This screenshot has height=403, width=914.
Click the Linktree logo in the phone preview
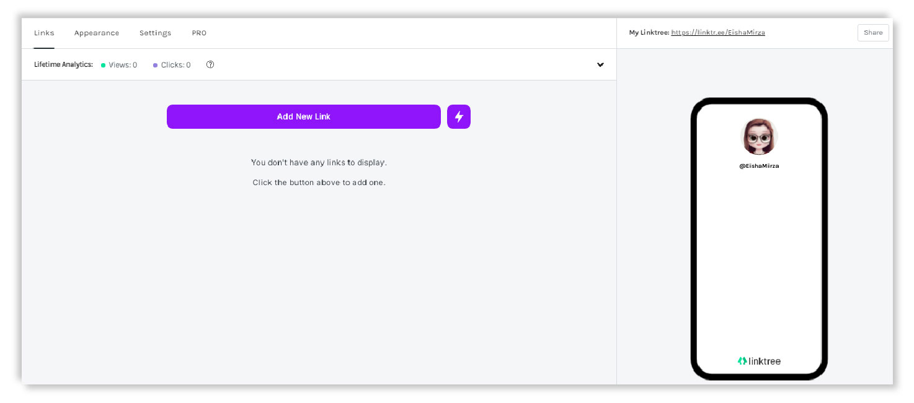758,361
